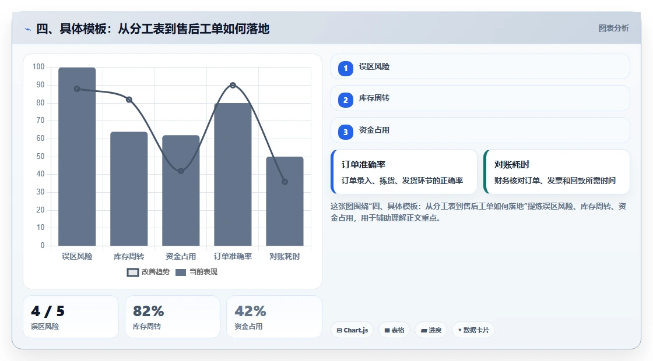Click the 数据卡片 tag
This screenshot has width=653, height=361.
(473, 330)
